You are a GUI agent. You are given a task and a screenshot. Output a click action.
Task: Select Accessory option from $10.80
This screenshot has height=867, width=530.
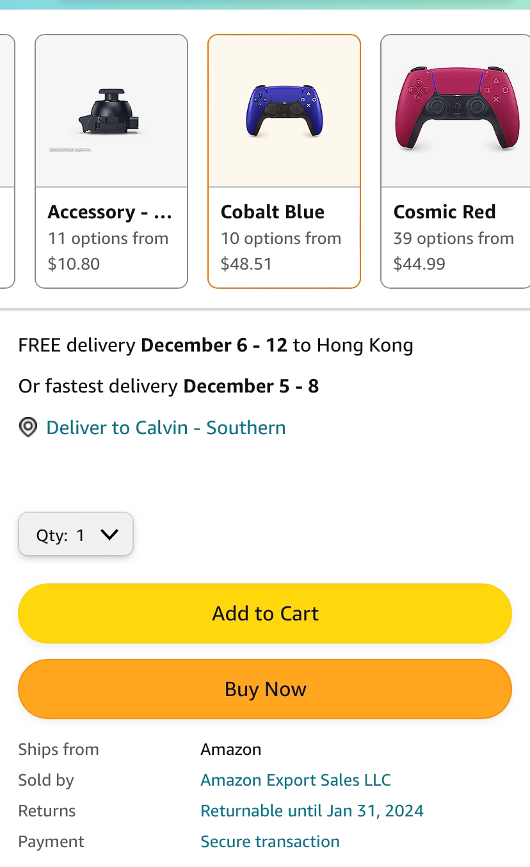111,161
